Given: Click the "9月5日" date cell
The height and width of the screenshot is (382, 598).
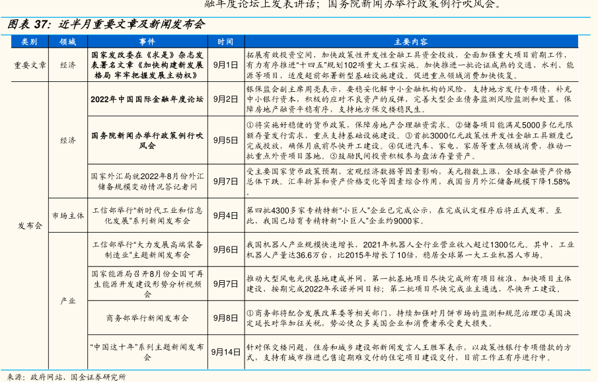Looking at the screenshot, I should (x=225, y=140).
